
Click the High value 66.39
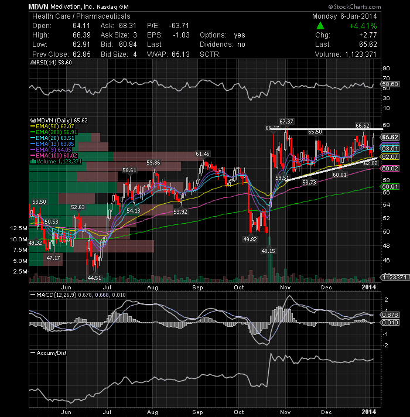[81, 35]
